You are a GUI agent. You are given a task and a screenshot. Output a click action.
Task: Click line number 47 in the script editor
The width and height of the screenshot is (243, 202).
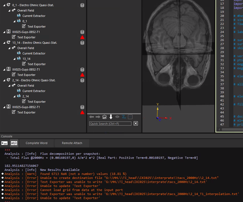click(222, 124)
